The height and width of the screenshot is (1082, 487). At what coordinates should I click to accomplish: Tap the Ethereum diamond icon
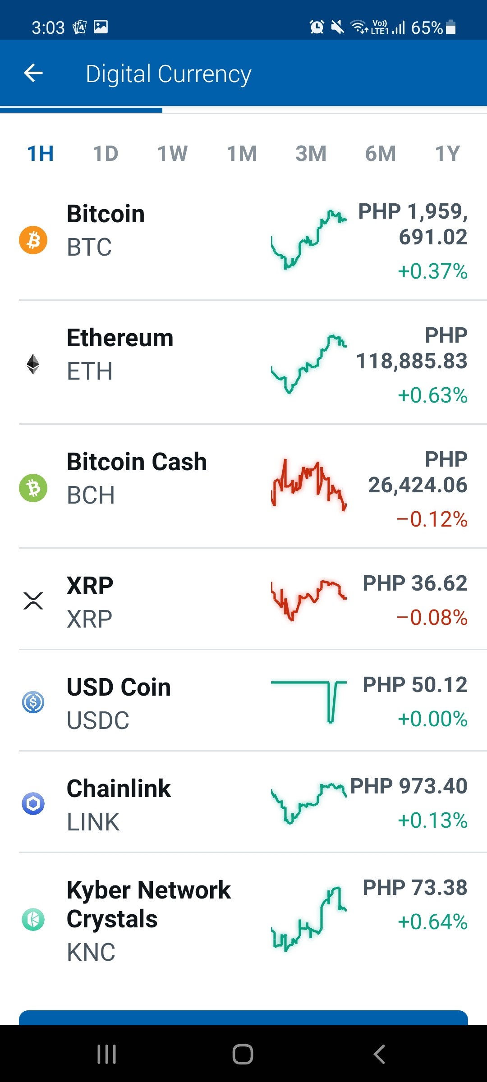click(x=33, y=364)
